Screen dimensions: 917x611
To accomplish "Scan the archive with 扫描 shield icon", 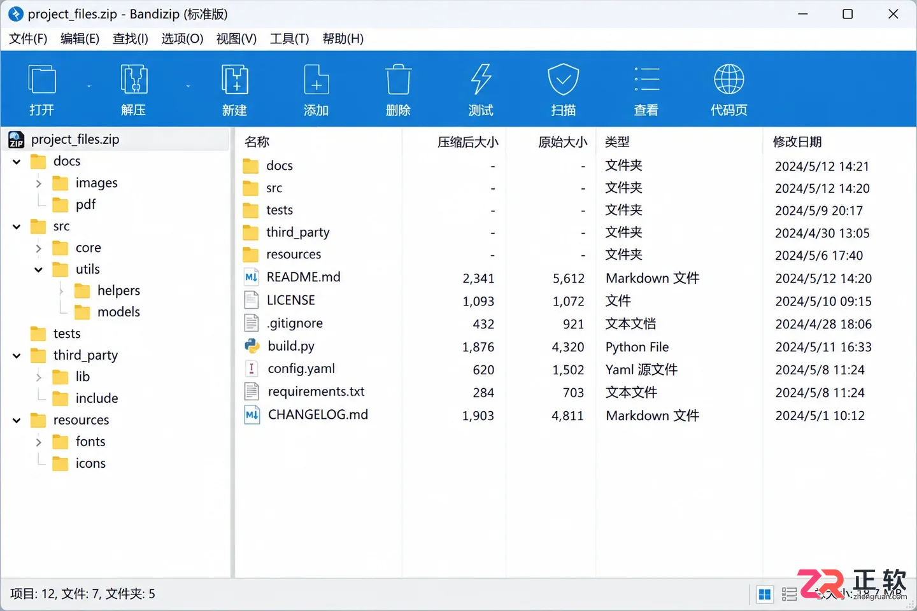I will click(x=564, y=80).
